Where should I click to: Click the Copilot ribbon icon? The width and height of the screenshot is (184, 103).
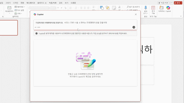[168, 9]
